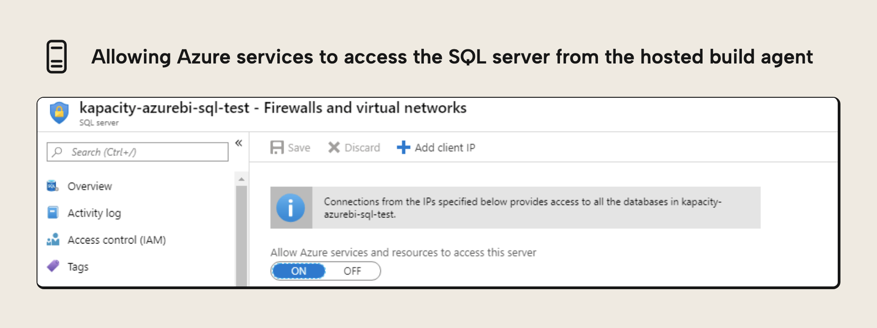Click the Discard X icon
Image resolution: width=877 pixels, height=328 pixels.
point(334,148)
